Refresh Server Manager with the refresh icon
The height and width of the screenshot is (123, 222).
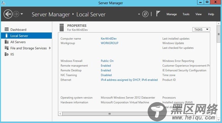click(145, 14)
